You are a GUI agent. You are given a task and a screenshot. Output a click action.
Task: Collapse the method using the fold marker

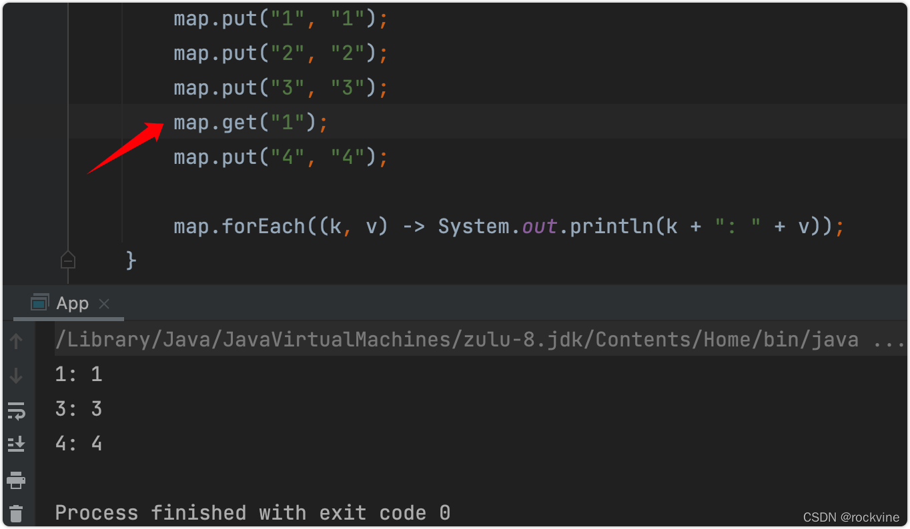(x=67, y=260)
